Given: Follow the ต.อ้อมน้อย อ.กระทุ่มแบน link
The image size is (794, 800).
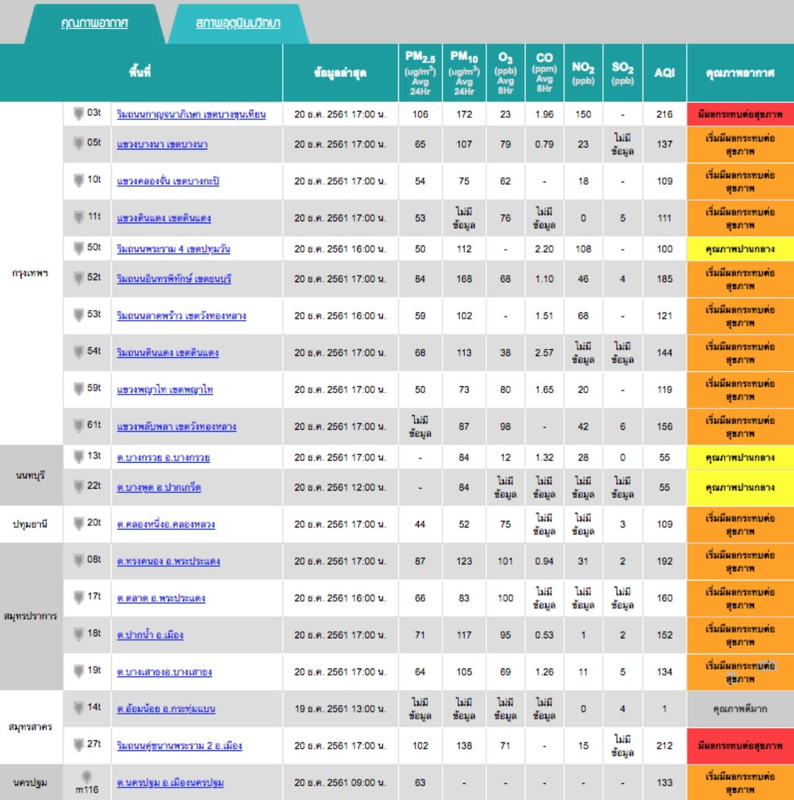Looking at the screenshot, I should point(166,709).
